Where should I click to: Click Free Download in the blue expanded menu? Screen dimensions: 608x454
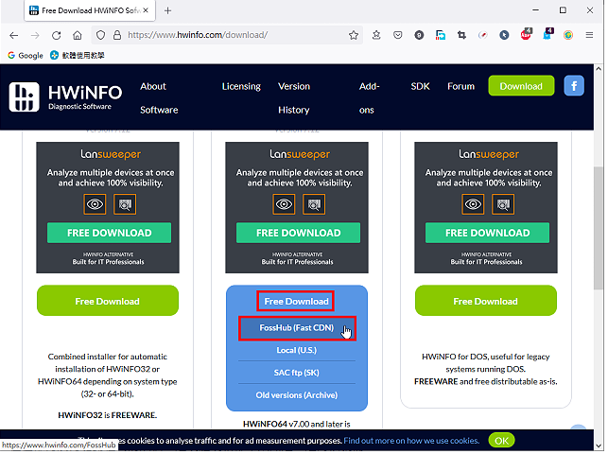click(296, 302)
